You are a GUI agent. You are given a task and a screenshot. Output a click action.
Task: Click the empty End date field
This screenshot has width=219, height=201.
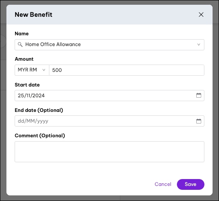point(109,121)
